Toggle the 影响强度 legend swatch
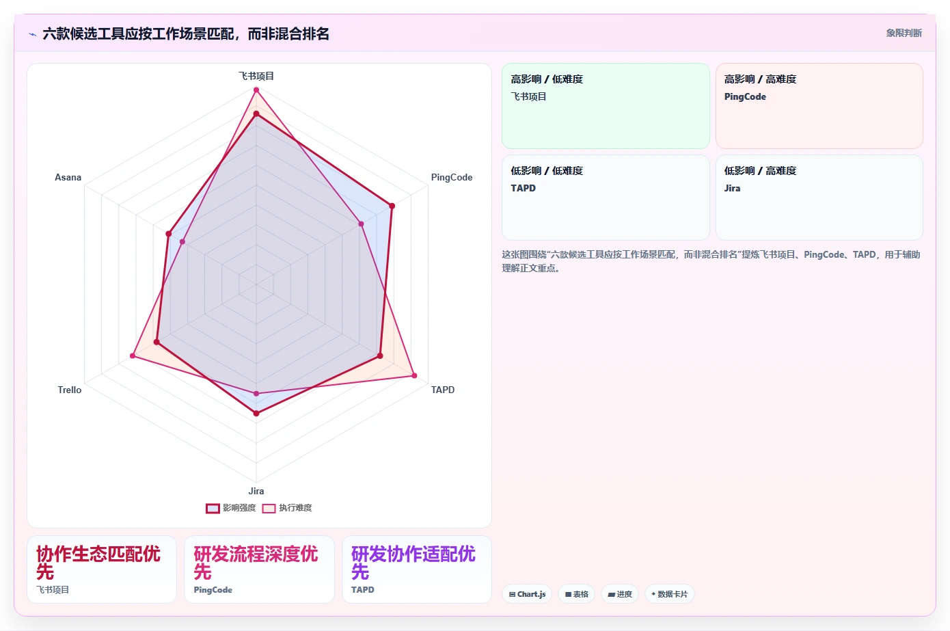This screenshot has width=950, height=631. (x=213, y=508)
